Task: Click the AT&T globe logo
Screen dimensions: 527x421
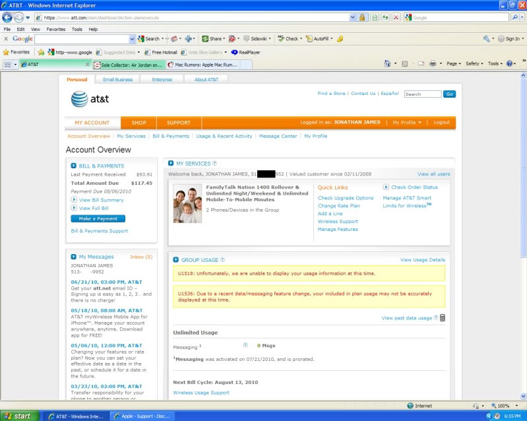Action: [x=80, y=99]
